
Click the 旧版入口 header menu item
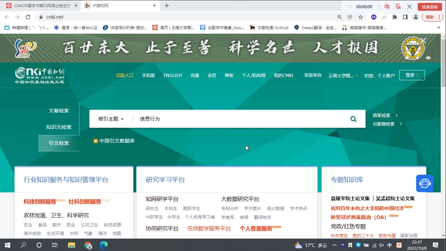click(x=125, y=75)
